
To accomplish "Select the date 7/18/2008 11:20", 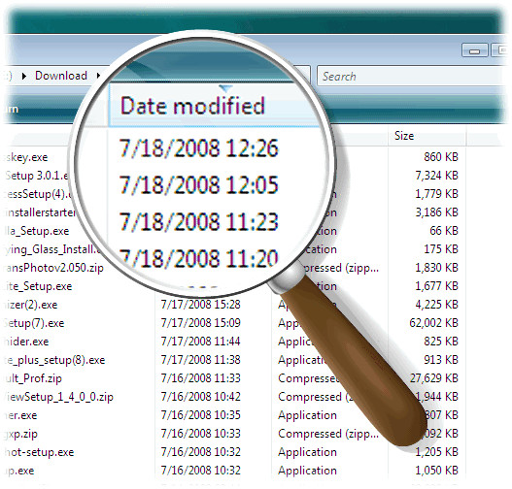I will point(198,258).
